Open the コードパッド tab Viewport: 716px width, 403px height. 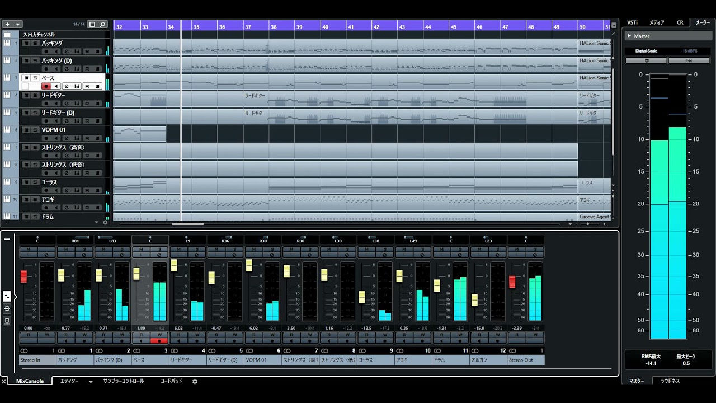172,381
